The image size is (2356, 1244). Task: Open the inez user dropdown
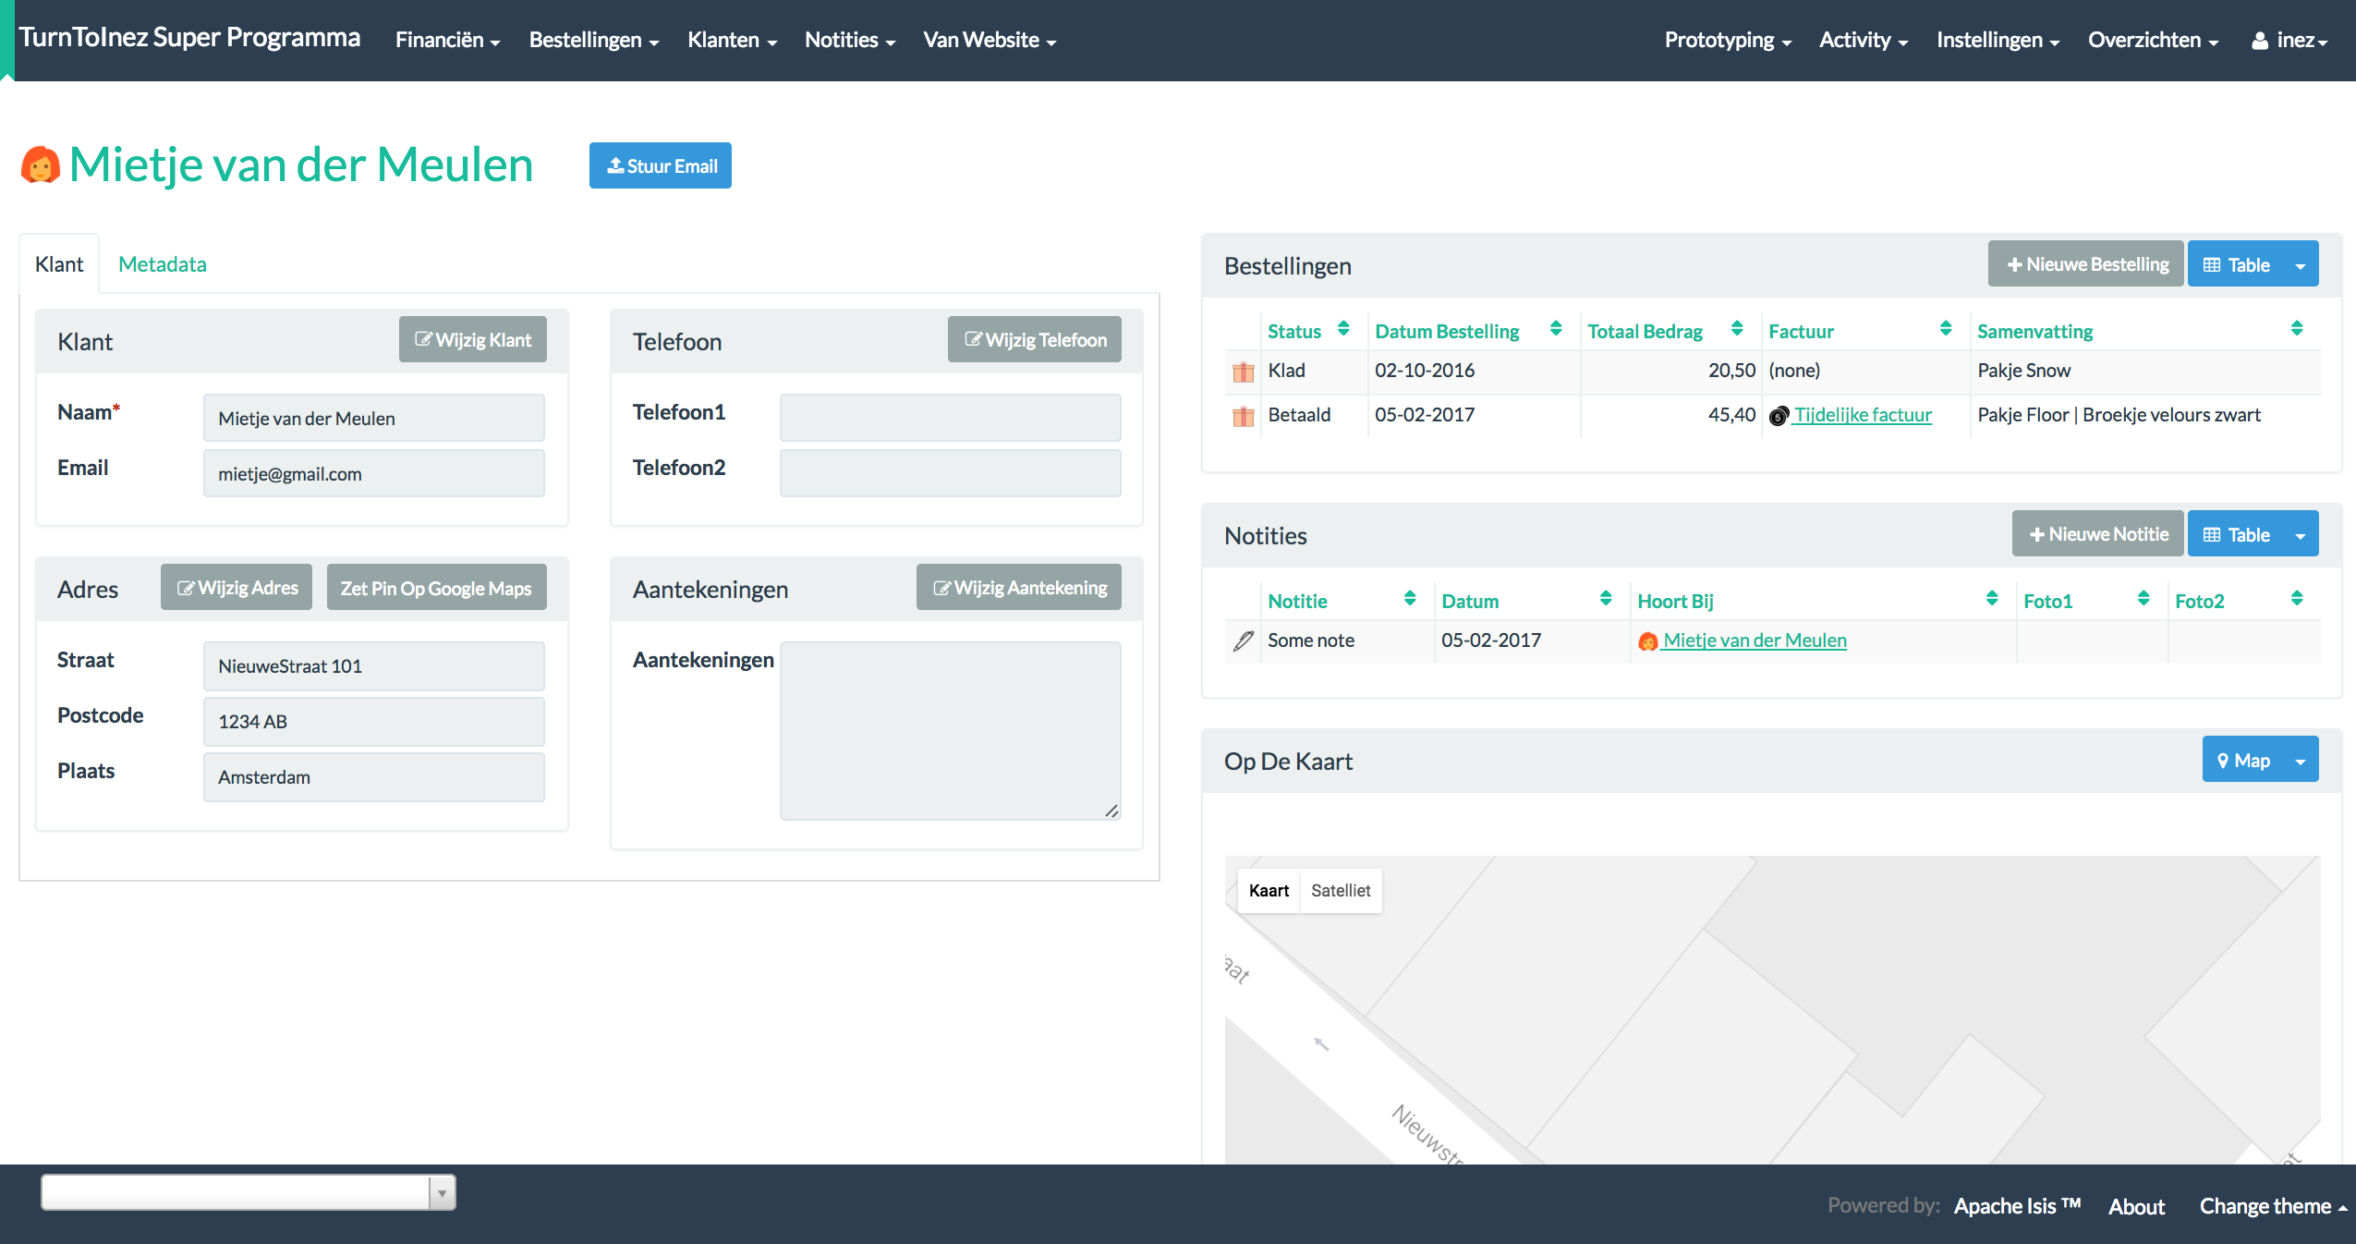pos(2289,40)
